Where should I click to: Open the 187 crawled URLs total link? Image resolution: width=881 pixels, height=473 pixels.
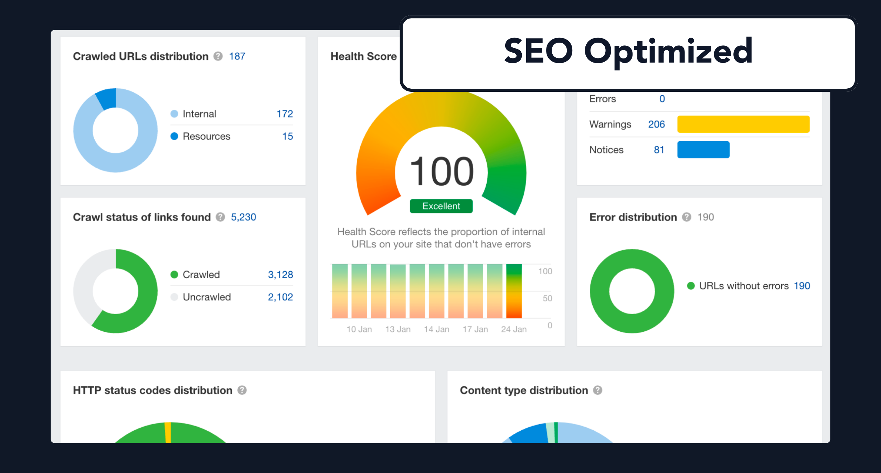coord(237,56)
